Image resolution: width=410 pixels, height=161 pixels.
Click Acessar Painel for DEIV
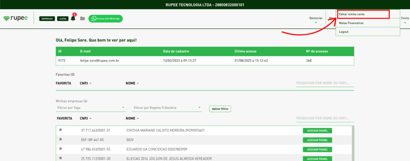pyautogui.click(x=318, y=140)
